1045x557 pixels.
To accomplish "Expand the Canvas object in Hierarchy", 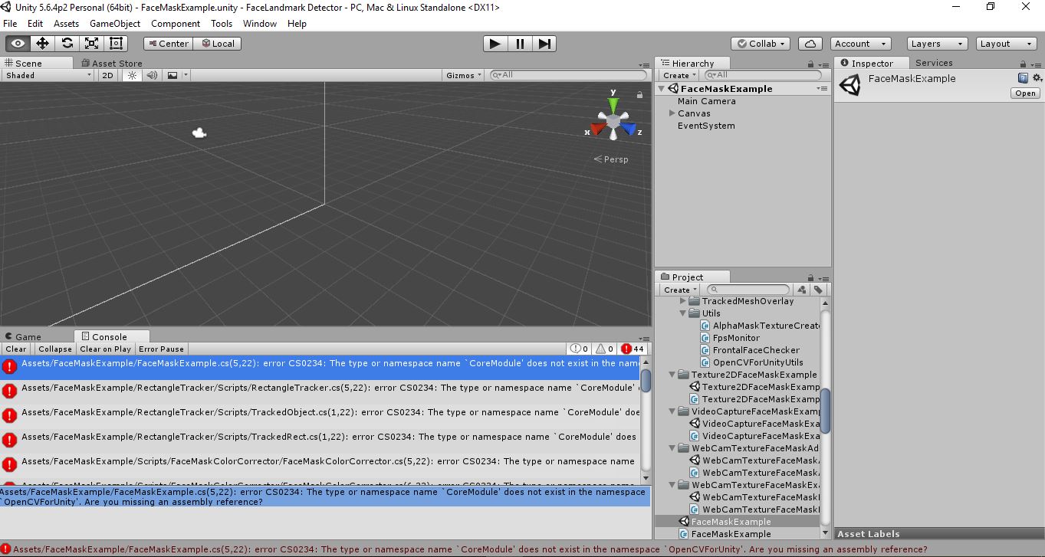I will (x=672, y=113).
